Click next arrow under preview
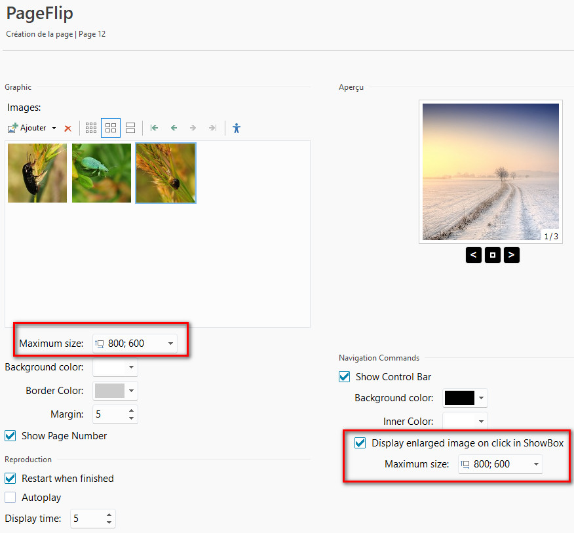Viewport: 574px width, 533px height. pyautogui.click(x=512, y=254)
